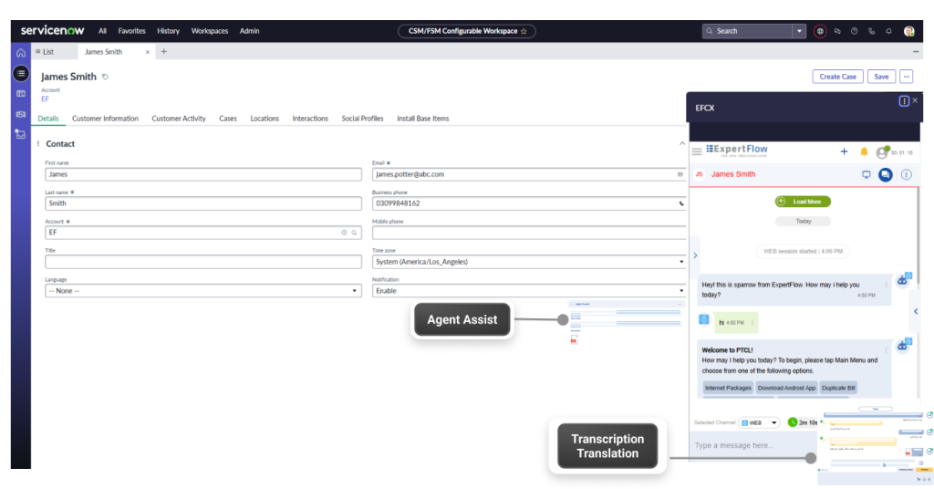
Task: Click the Create Case button
Action: (837, 77)
